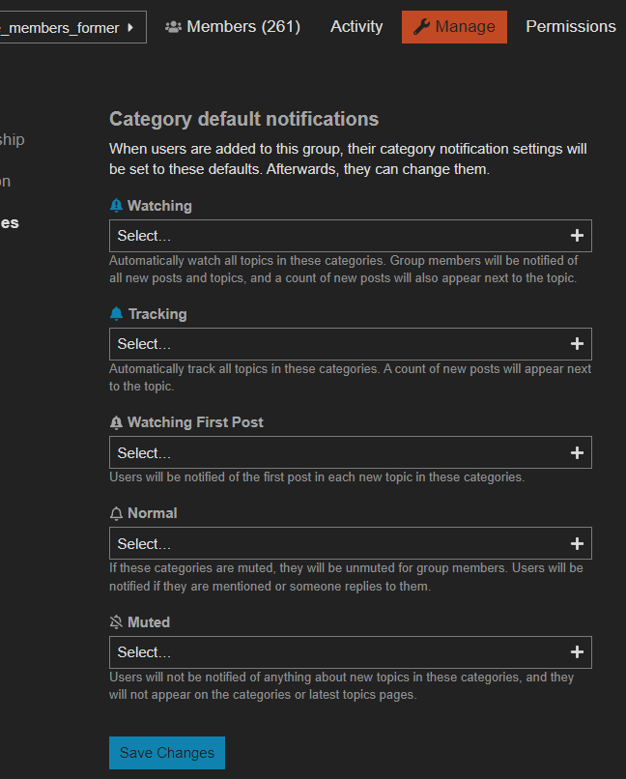Open the Tracking category select box
Screen dimensions: 626x779
351,344
